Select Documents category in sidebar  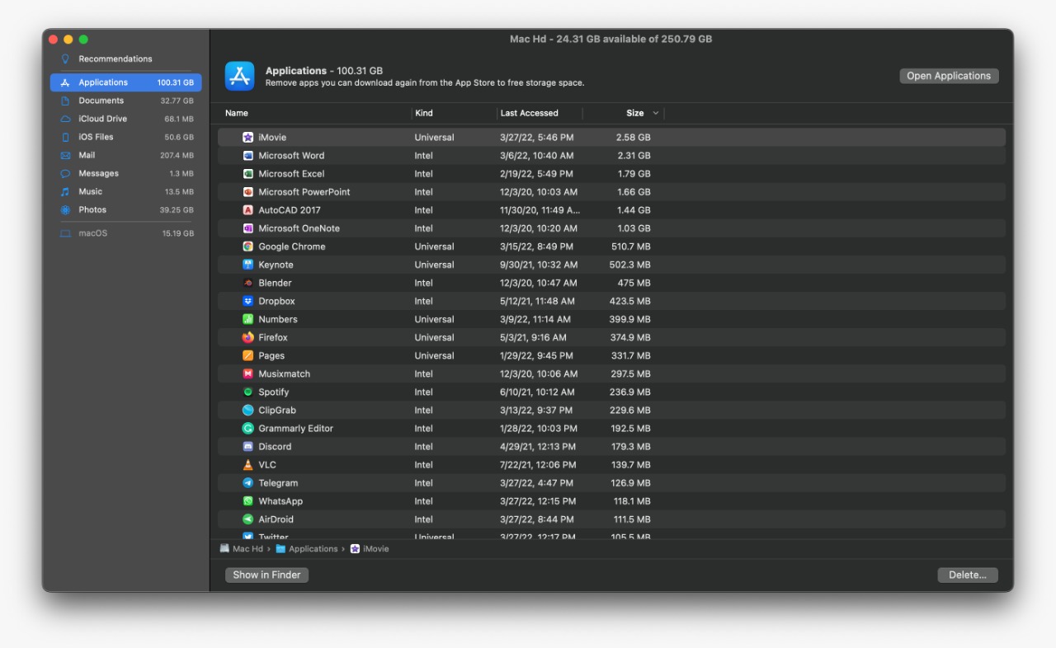(126, 101)
